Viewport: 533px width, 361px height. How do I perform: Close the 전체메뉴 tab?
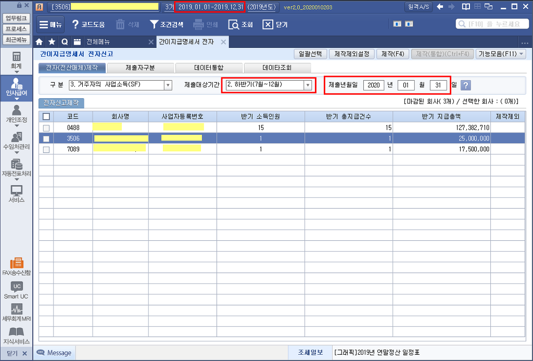tap(151, 42)
